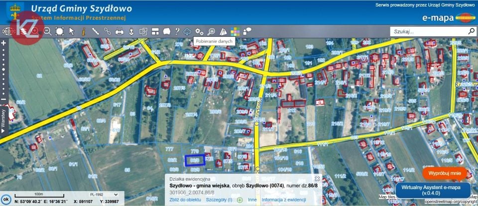Click in the Szukaj search field
The height and width of the screenshot is (206, 478).
pos(429,31)
